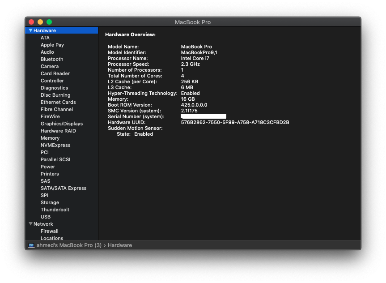The image size is (386, 283).
Task: Open the Apple Pay report
Action: coord(52,45)
